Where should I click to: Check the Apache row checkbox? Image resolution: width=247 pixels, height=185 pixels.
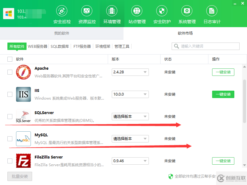(10, 72)
